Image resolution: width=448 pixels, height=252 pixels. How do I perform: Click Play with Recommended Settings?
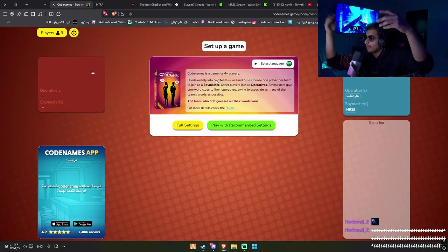point(241,125)
